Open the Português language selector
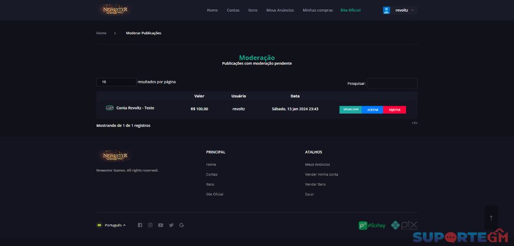The height and width of the screenshot is (246, 514). tap(112, 225)
